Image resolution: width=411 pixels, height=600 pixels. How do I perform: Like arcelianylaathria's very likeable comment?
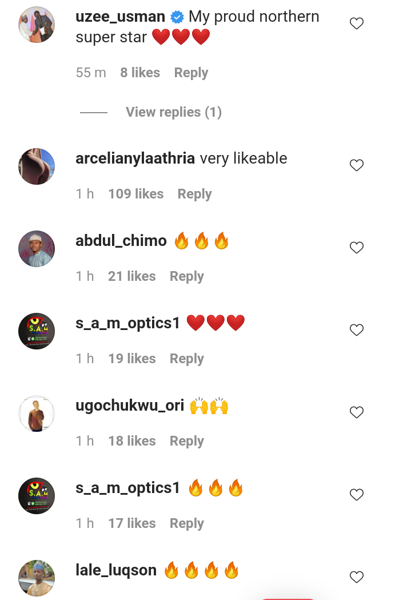(x=356, y=165)
